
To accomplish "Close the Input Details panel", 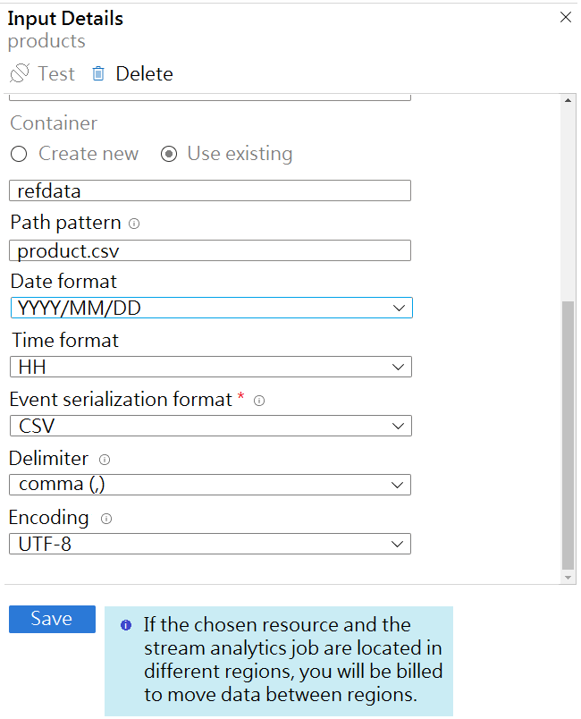I will coord(565,17).
